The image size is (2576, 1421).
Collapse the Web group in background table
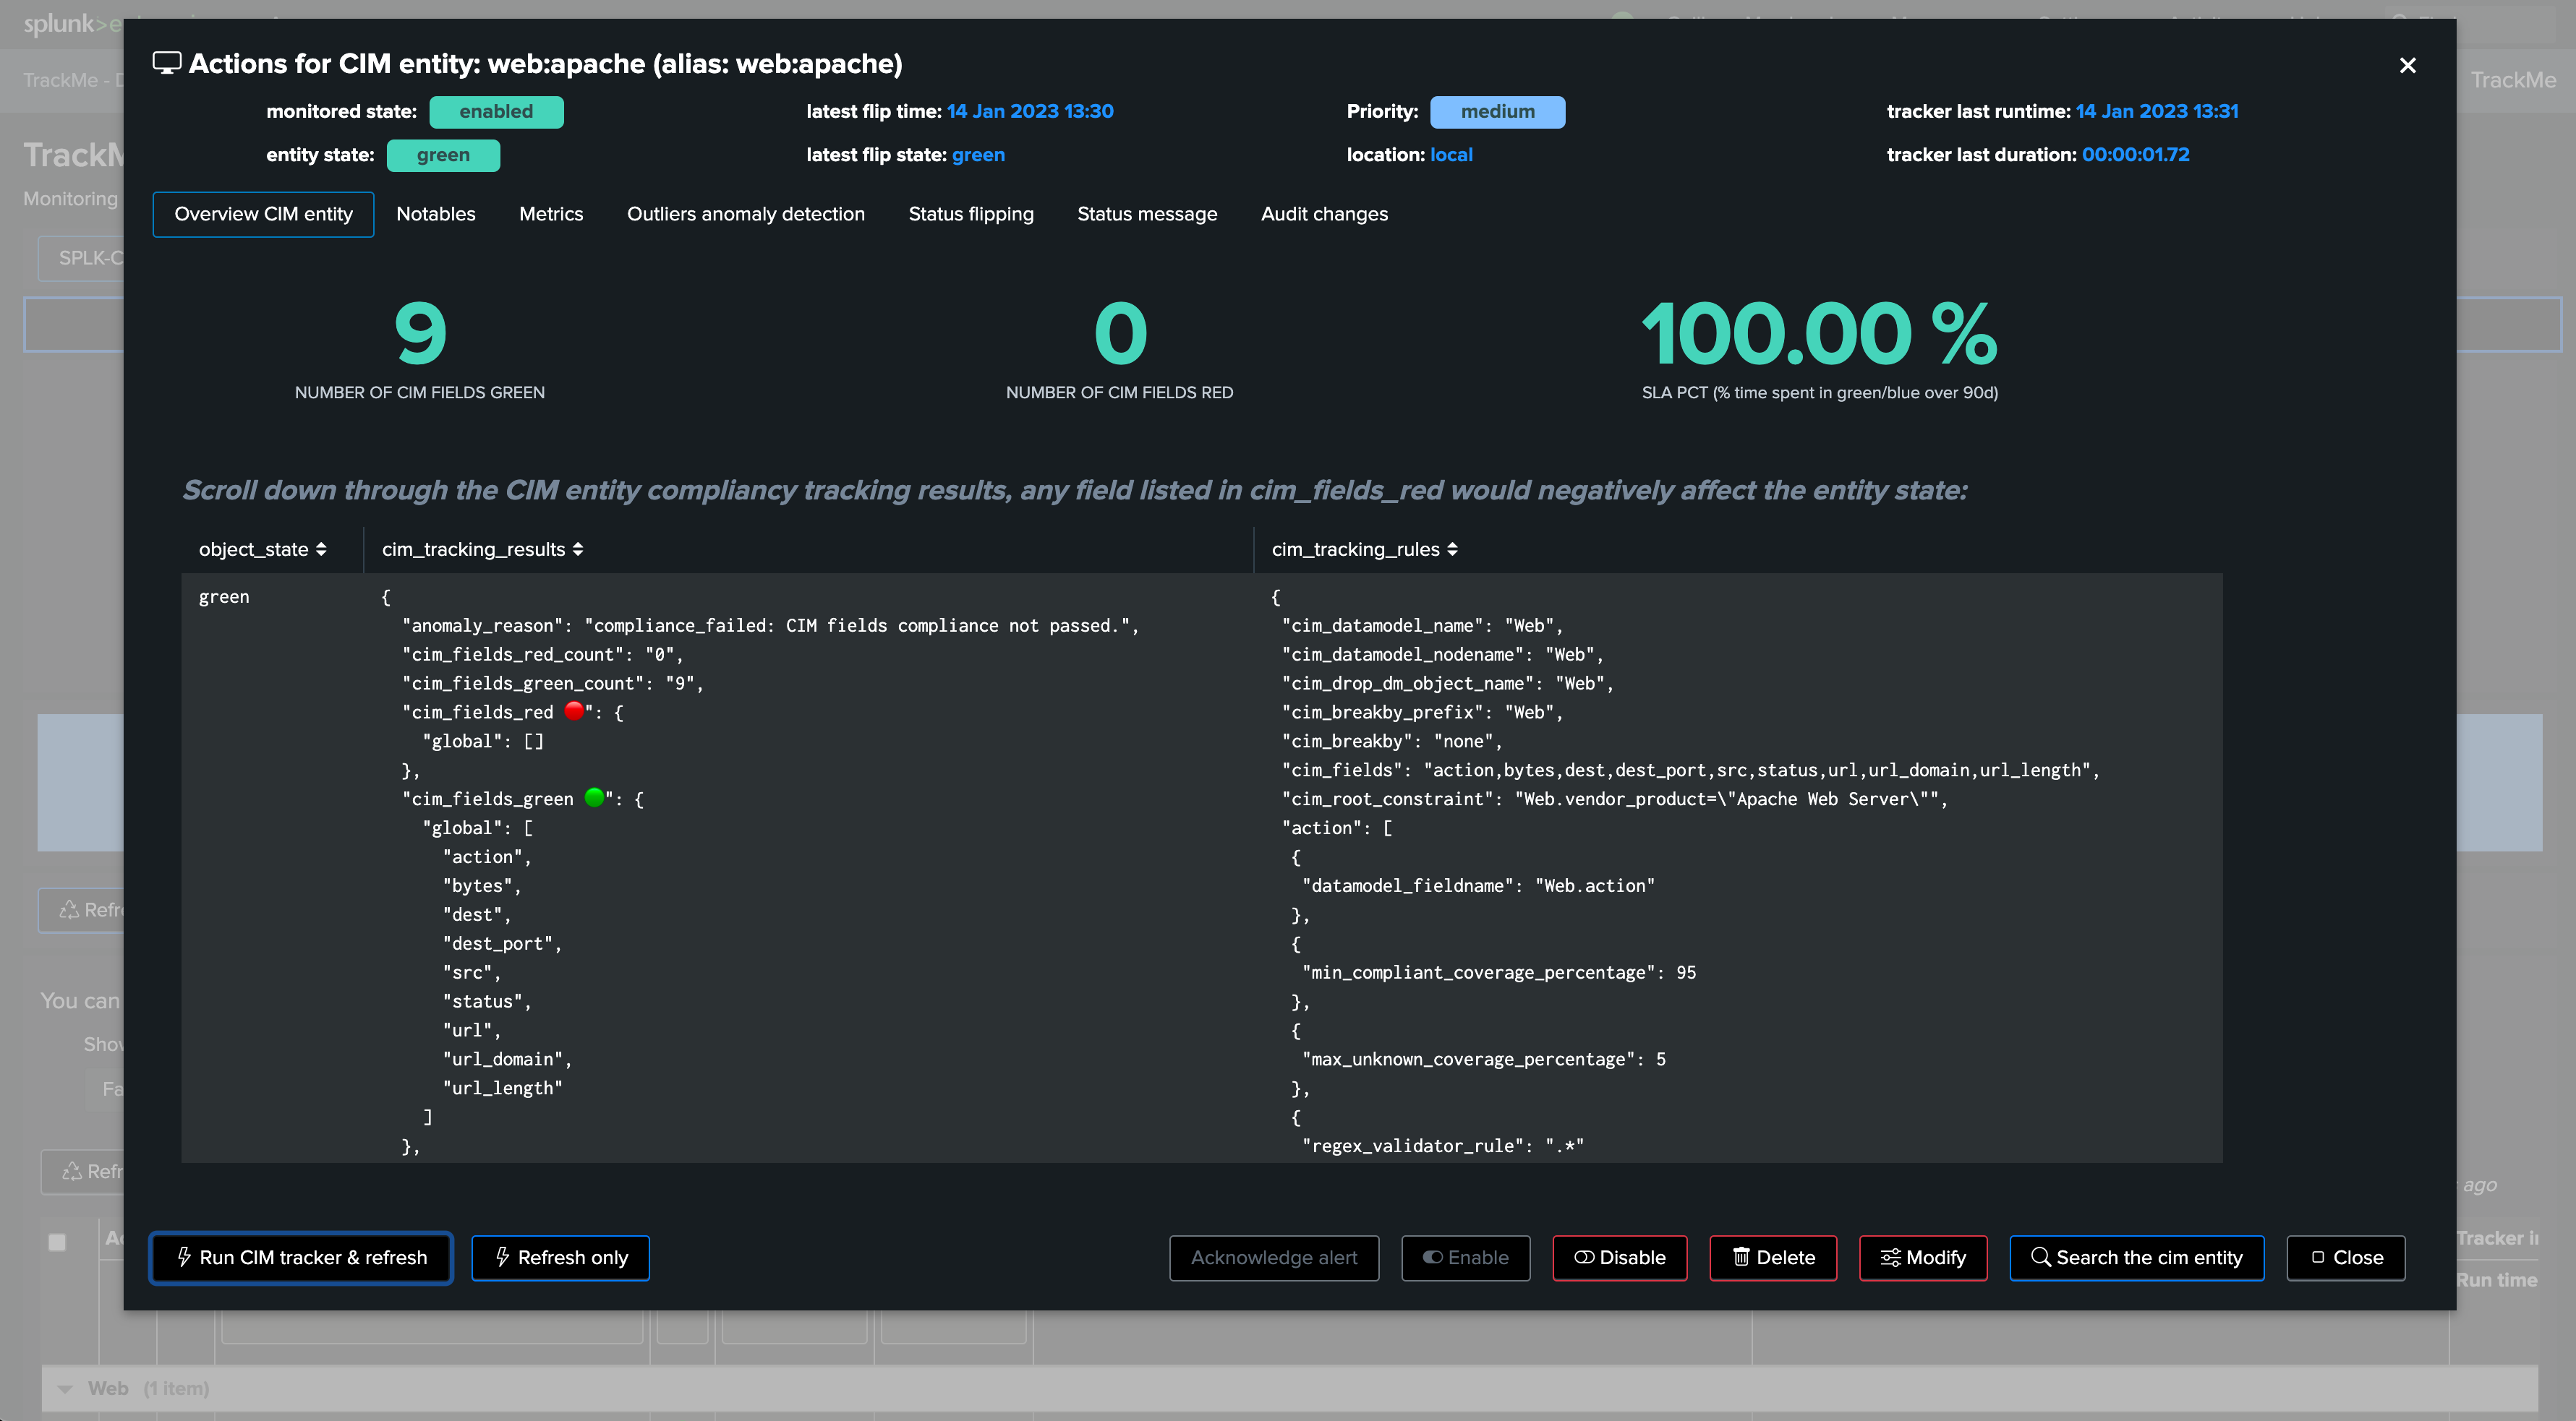tap(65, 1389)
